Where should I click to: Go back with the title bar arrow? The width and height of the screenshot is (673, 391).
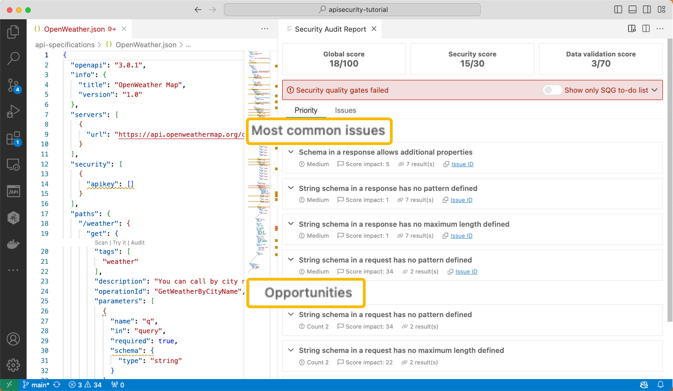coord(198,10)
